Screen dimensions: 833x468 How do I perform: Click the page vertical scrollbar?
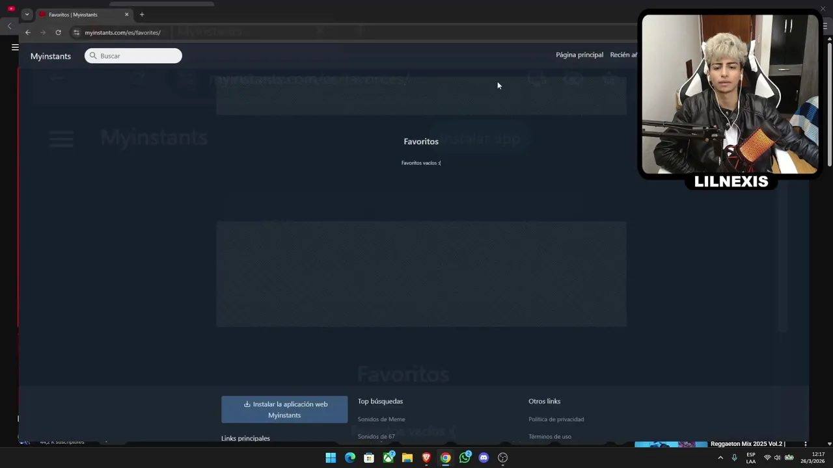[829, 104]
